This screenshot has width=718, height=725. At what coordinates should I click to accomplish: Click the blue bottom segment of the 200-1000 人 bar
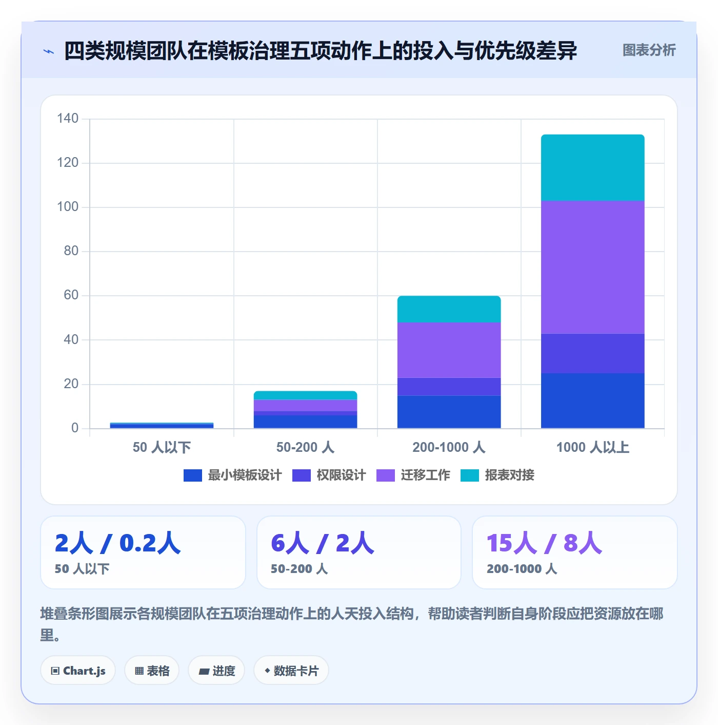point(449,412)
